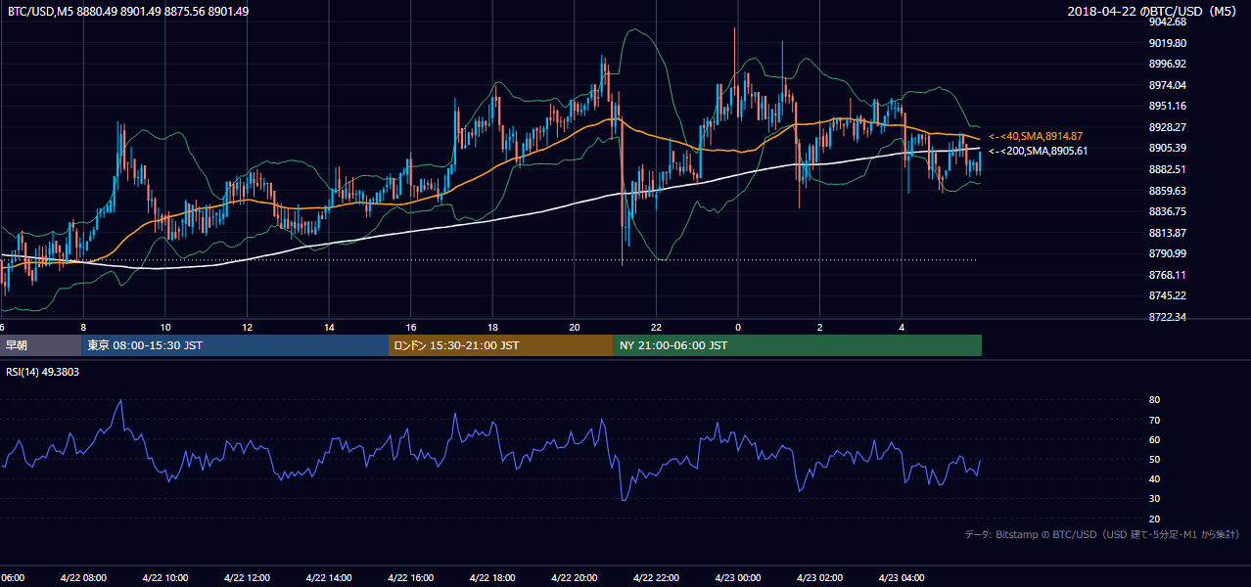This screenshot has width=1251, height=587.
Task: Click the 8928.27 price axis label
Action: [1168, 127]
